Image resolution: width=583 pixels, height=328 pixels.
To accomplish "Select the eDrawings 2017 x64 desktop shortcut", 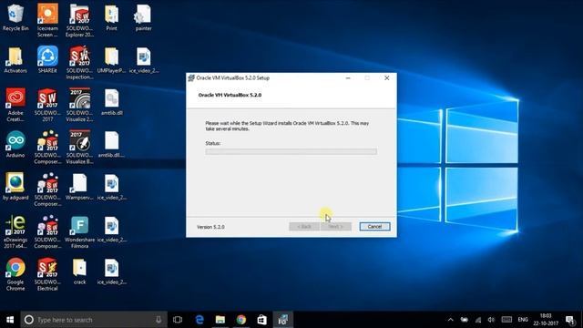I will pos(15,232).
